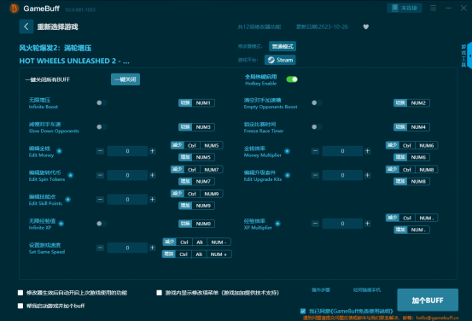Decrease the Edit Skill Points value
The image size is (472, 321).
tap(100, 200)
